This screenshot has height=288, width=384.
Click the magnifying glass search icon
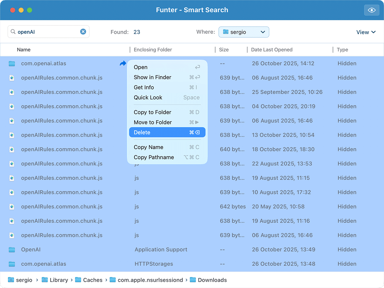click(x=13, y=32)
